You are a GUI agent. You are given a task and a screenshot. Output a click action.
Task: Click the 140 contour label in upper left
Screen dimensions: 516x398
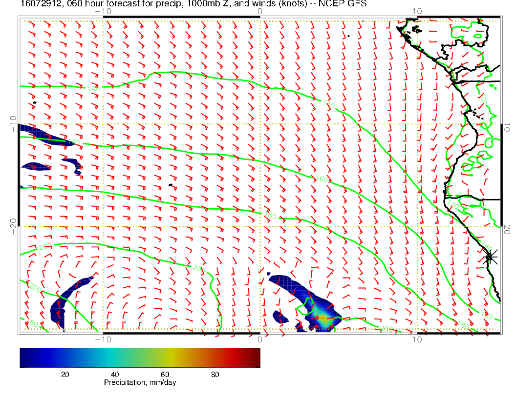coord(93,88)
